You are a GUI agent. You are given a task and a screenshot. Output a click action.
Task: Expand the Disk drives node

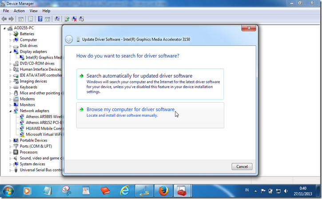(x=10, y=46)
